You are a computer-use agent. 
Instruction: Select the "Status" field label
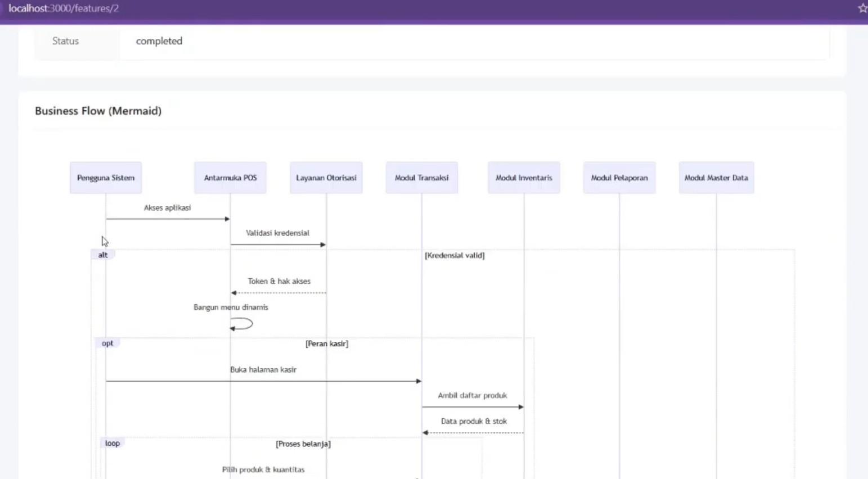(65, 41)
